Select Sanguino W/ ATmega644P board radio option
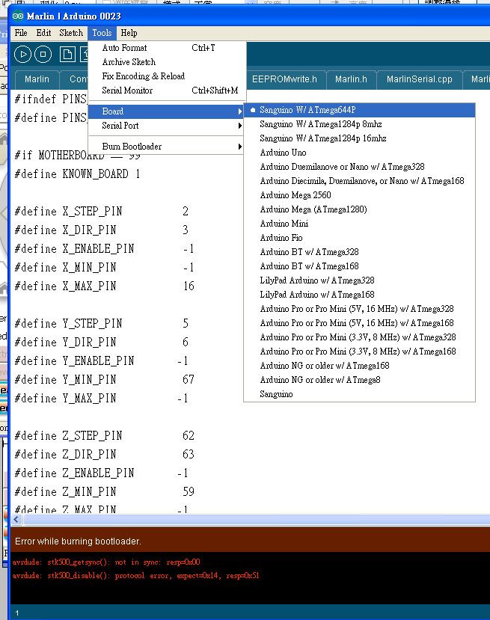 point(360,110)
